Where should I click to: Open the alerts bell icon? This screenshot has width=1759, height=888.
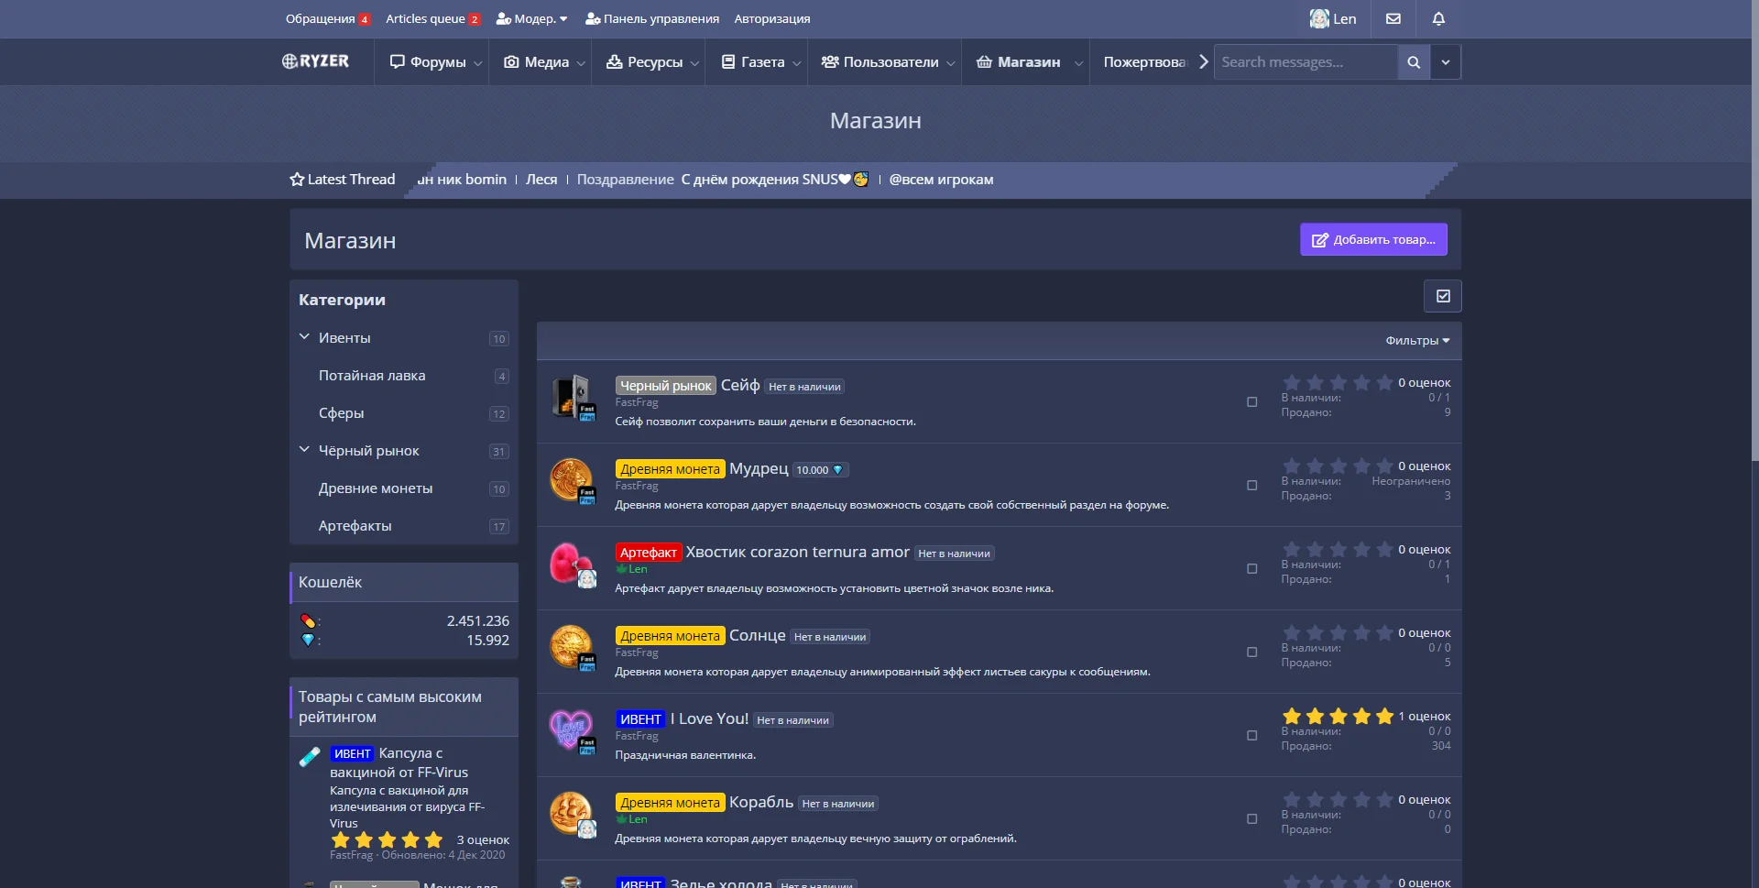(x=1438, y=18)
